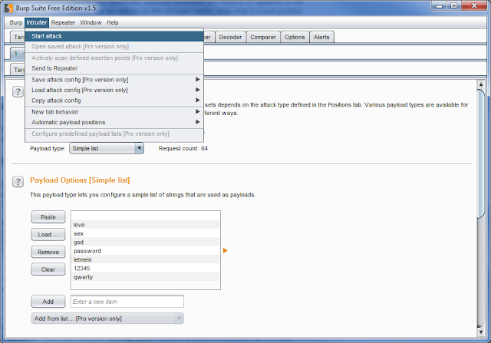The height and width of the screenshot is (343, 491).
Task: Click the Clear button
Action: pos(48,269)
